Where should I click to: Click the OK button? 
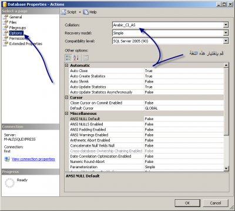[x=187, y=203]
